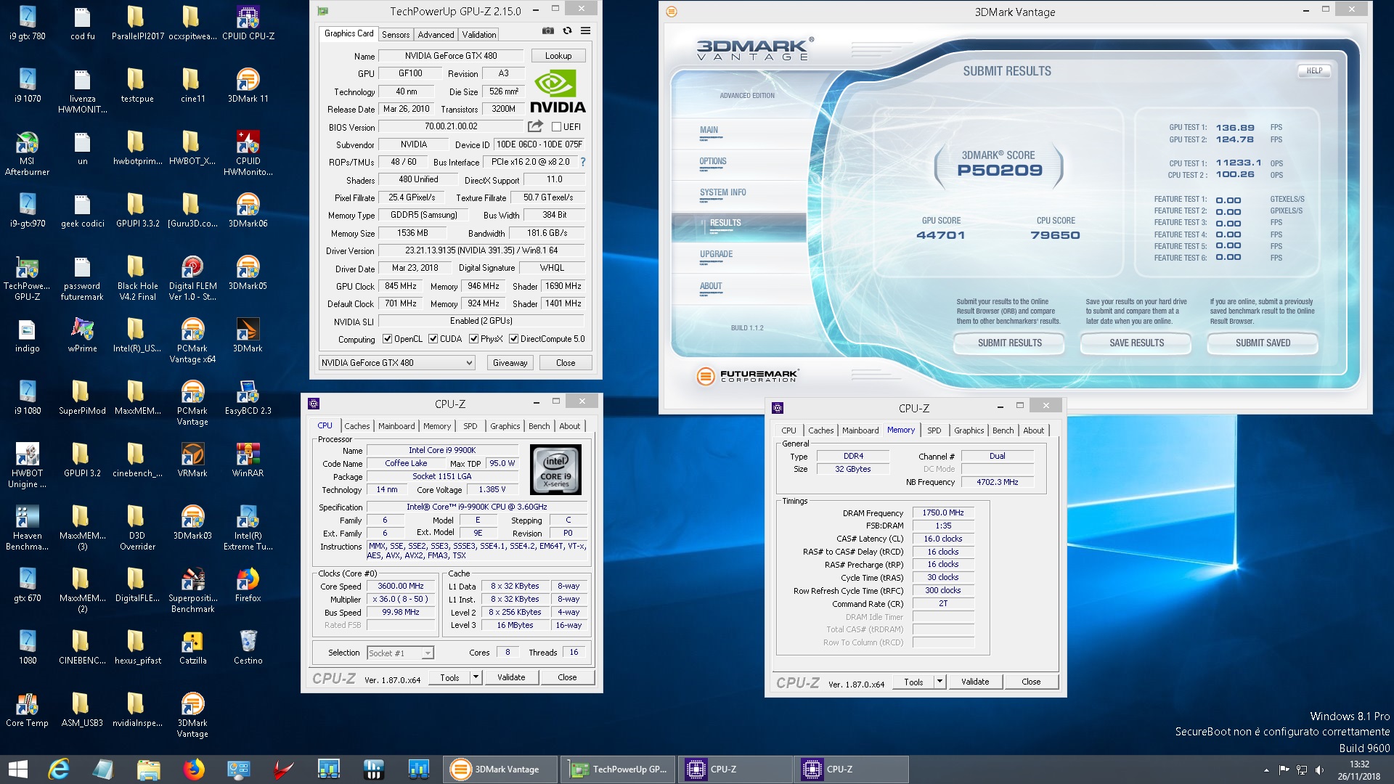The width and height of the screenshot is (1394, 784).
Task: Click the Lookup button in GPU-Z
Action: 558,56
